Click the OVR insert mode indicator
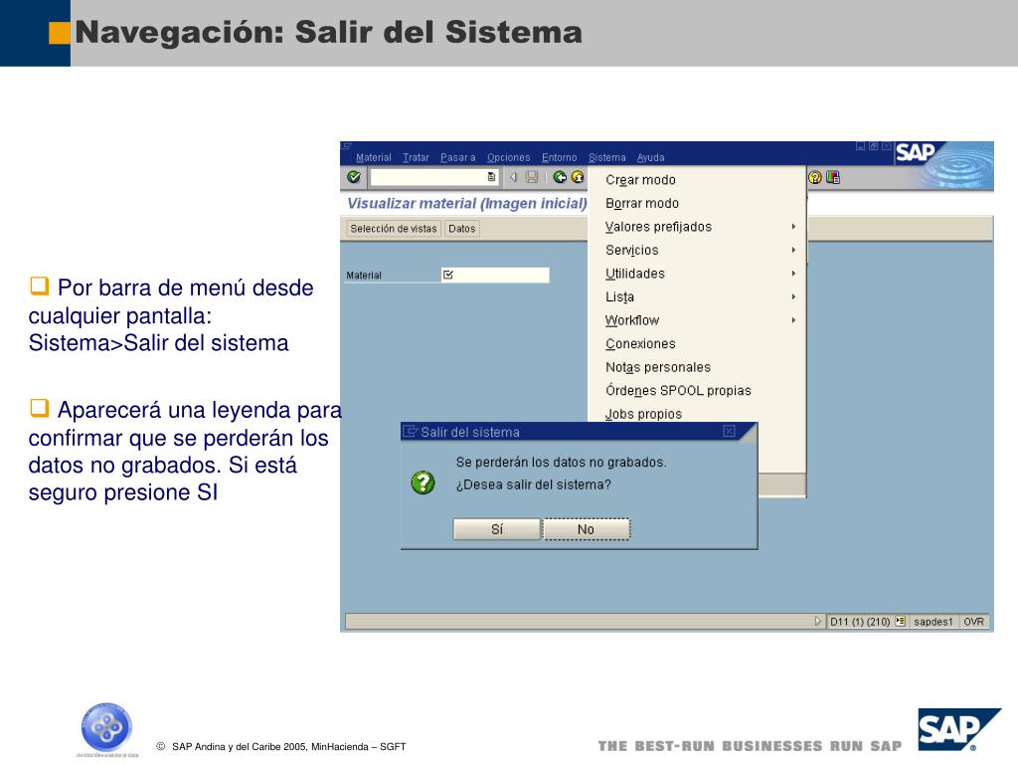1018x764 pixels. pyautogui.click(x=973, y=622)
